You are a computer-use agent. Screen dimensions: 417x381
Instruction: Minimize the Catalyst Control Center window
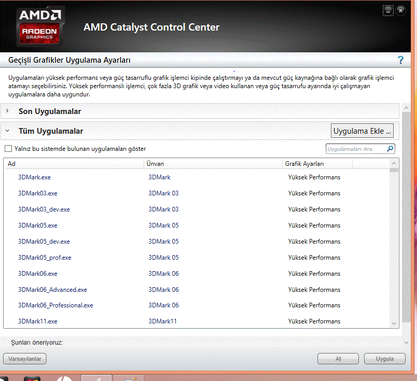388,11
